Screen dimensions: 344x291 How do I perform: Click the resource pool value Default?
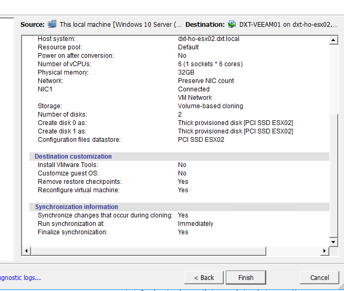click(x=188, y=47)
